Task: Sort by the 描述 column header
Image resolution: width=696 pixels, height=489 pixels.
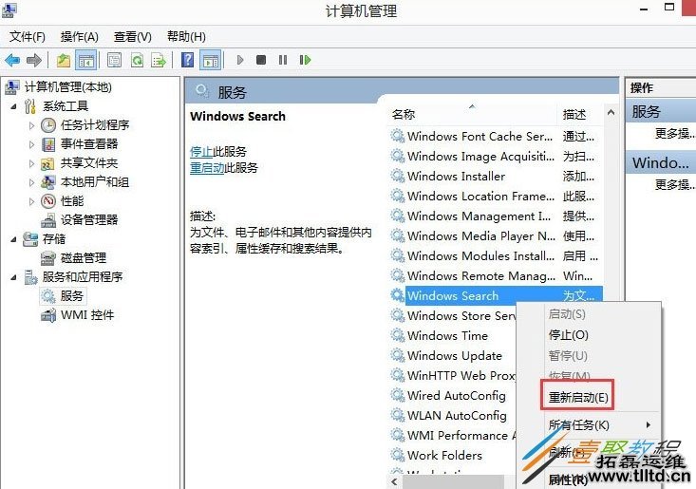Action: tap(580, 115)
